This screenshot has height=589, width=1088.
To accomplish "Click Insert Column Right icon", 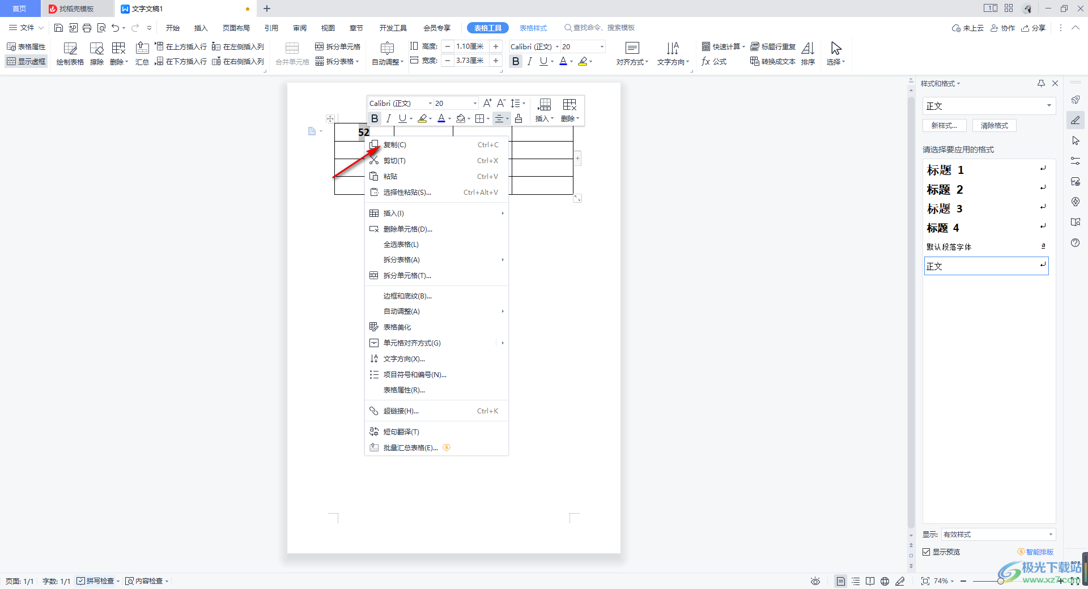I will tap(238, 61).
